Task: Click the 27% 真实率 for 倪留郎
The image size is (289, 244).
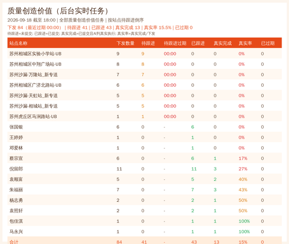Action: tap(243, 169)
